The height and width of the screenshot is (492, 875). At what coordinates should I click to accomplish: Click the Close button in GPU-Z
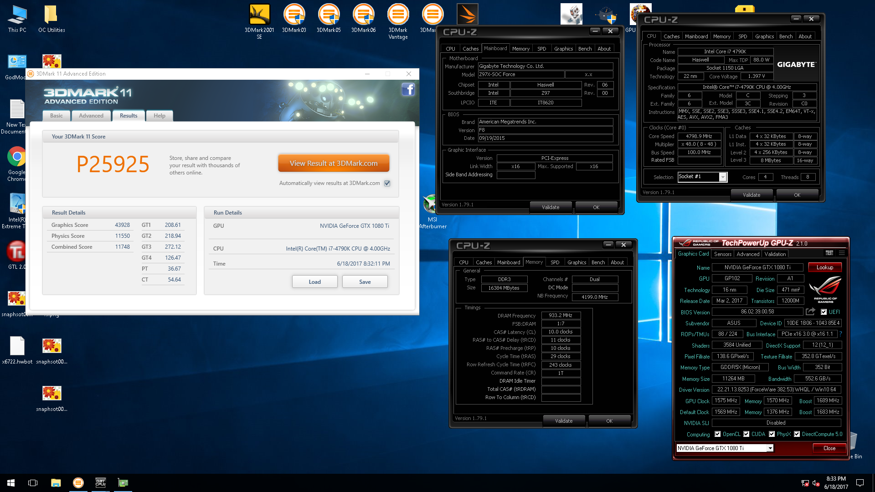tap(829, 448)
